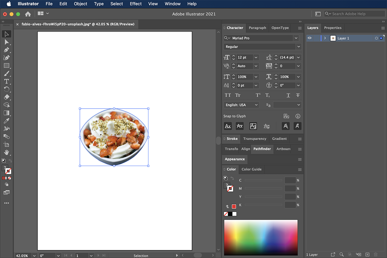
Task: Open the kerning Auto dropdown
Action: [256, 66]
